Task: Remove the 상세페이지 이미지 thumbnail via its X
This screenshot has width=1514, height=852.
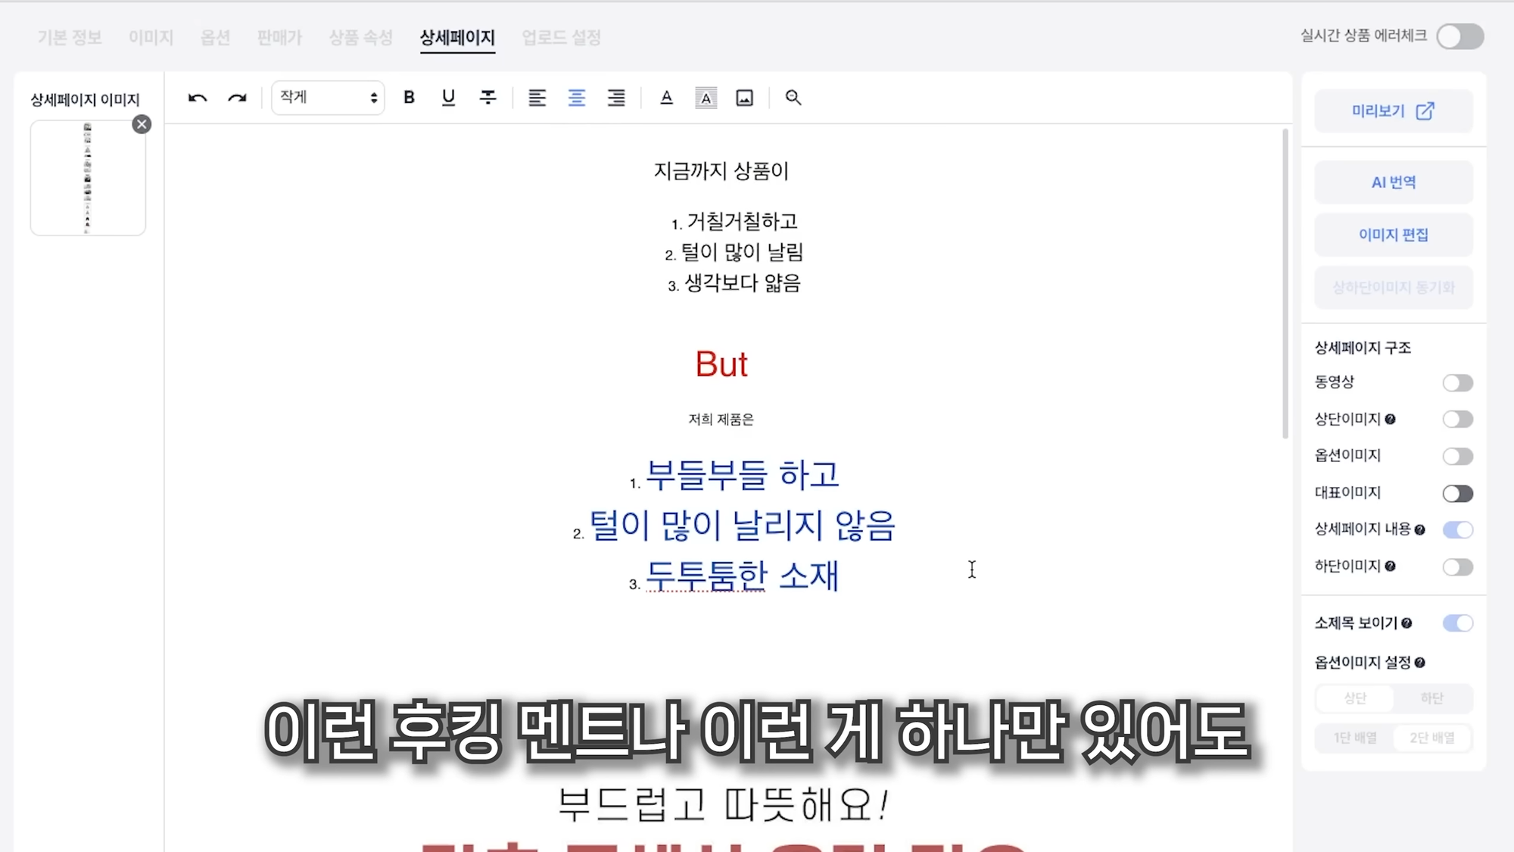Action: coord(142,124)
